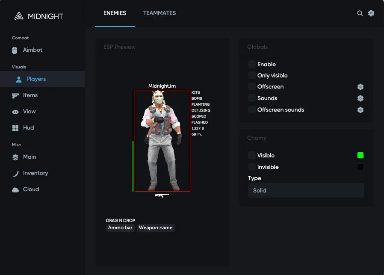The height and width of the screenshot is (275, 384).
Task: Click the Midnight triangle logo icon
Action: click(19, 16)
